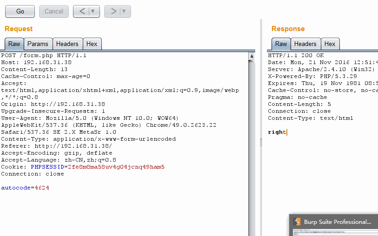Click the splitter handle between Request and Response
The height and width of the screenshot is (236, 378).
click(261, 142)
